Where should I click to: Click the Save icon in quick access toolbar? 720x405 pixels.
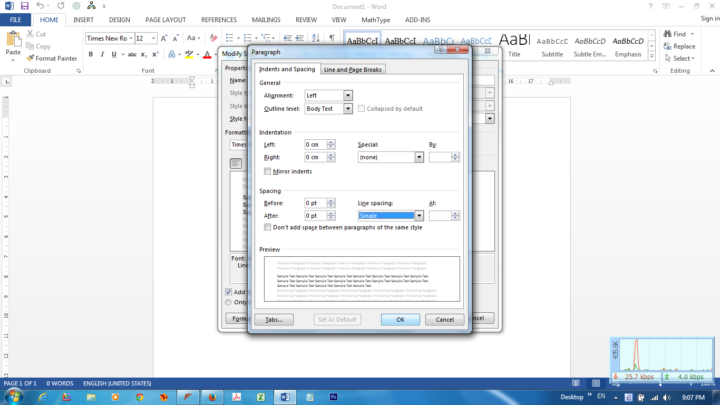[24, 6]
